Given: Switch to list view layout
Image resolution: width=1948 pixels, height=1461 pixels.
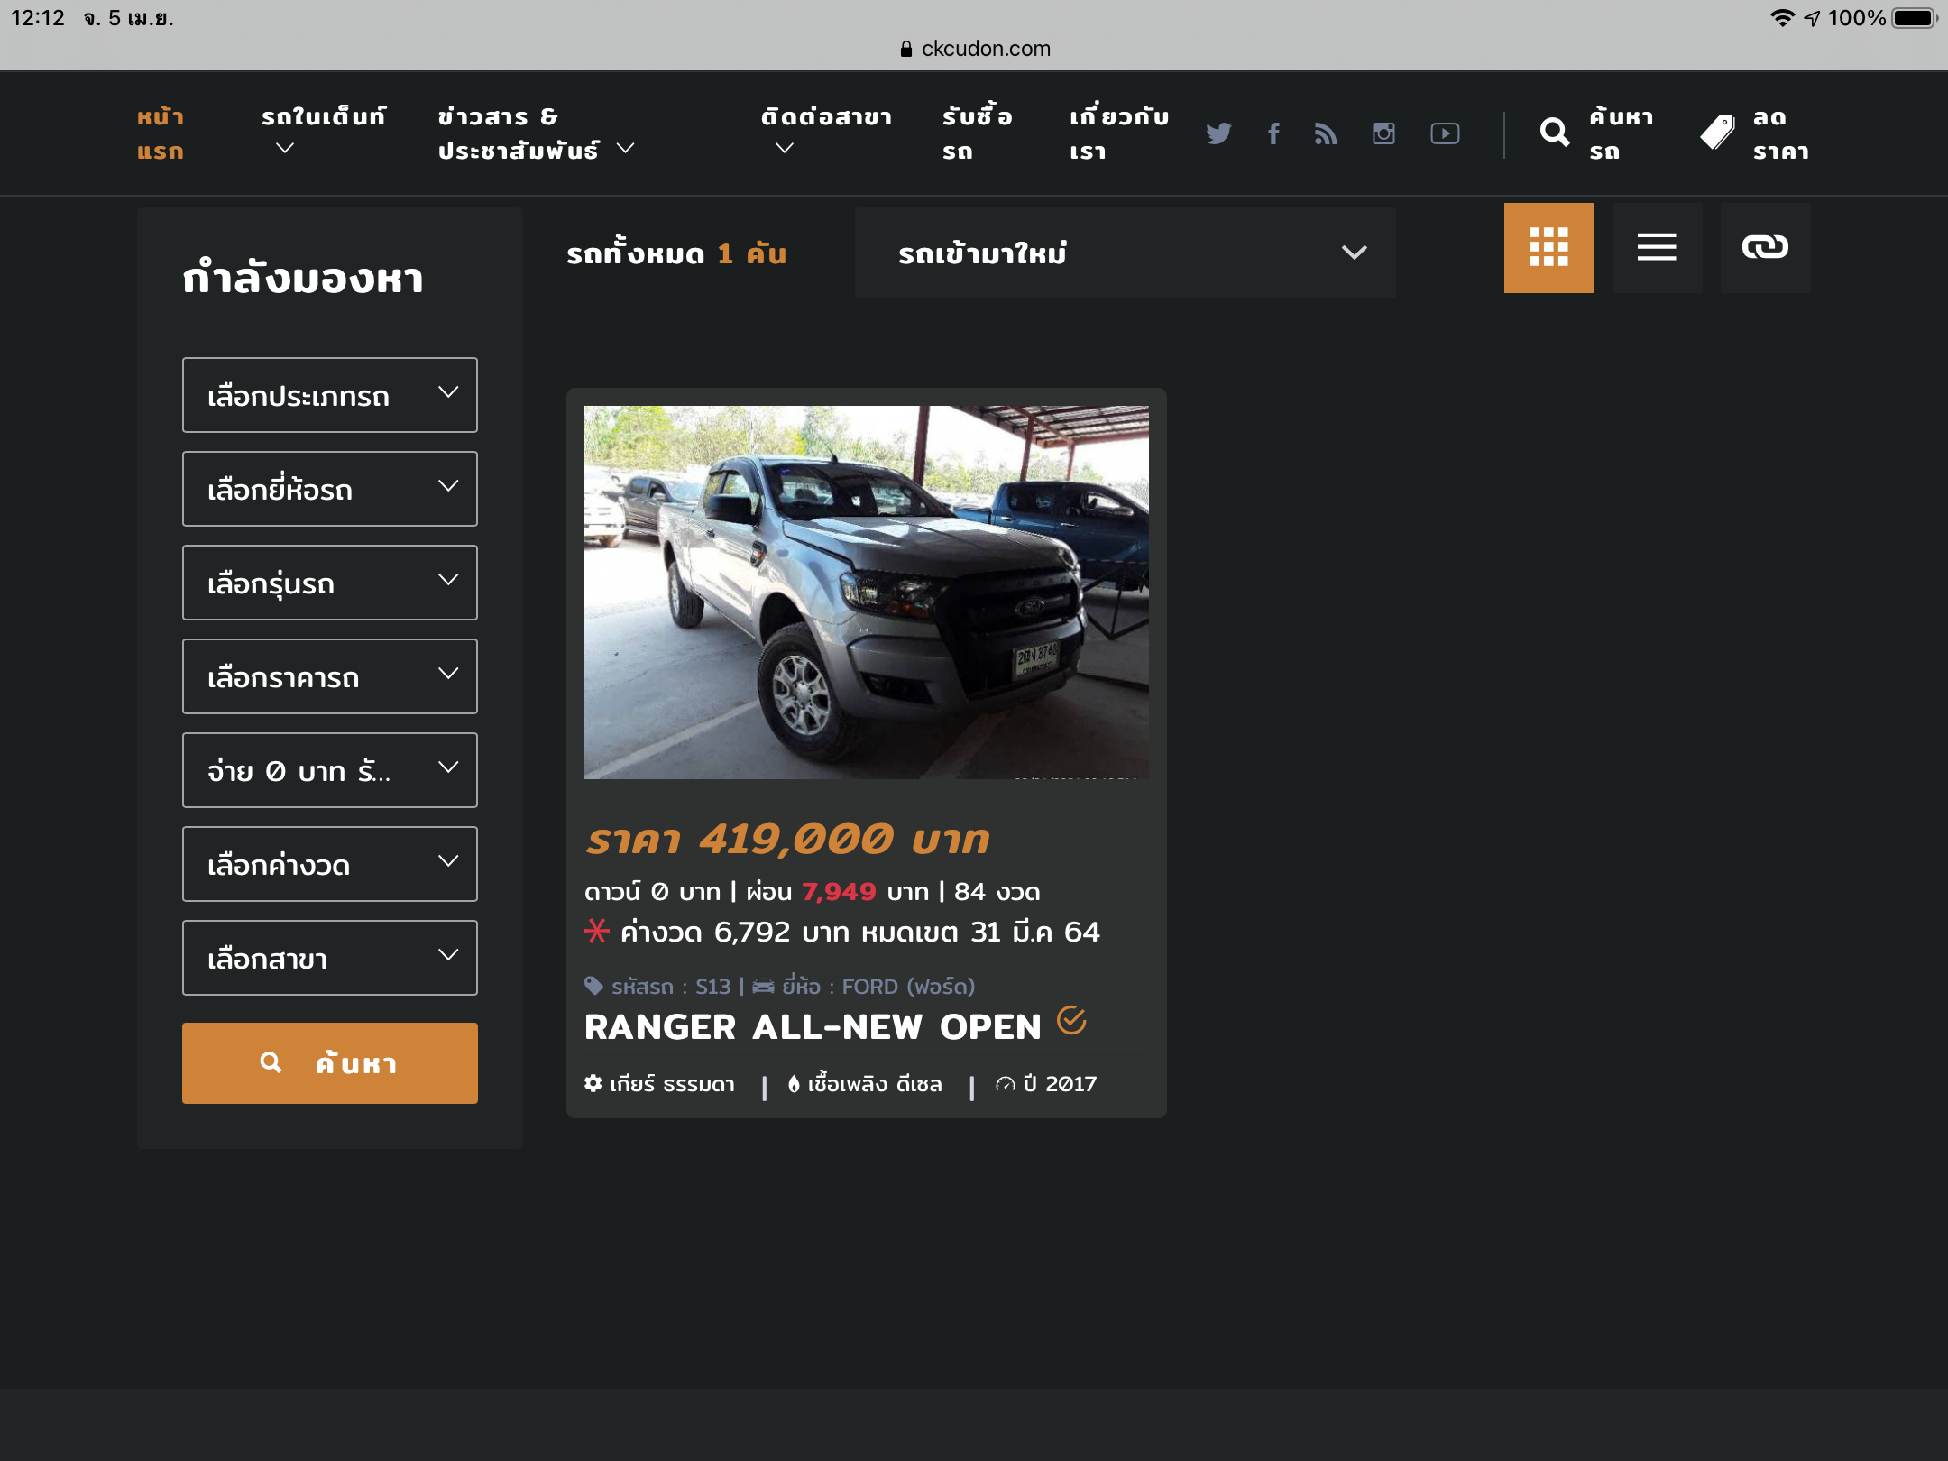Looking at the screenshot, I should [1657, 247].
